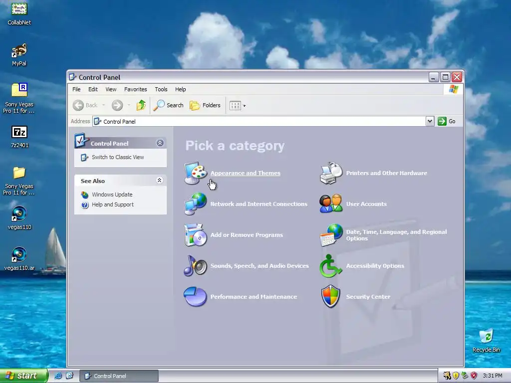The image size is (511, 383).
Task: Click the red shield security alert tray icon
Action: (474, 376)
